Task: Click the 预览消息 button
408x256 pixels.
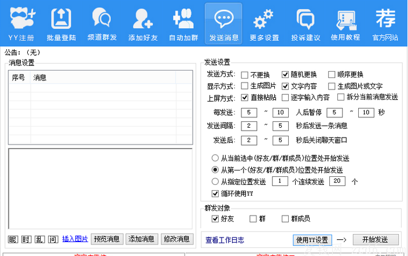Action: pos(106,239)
